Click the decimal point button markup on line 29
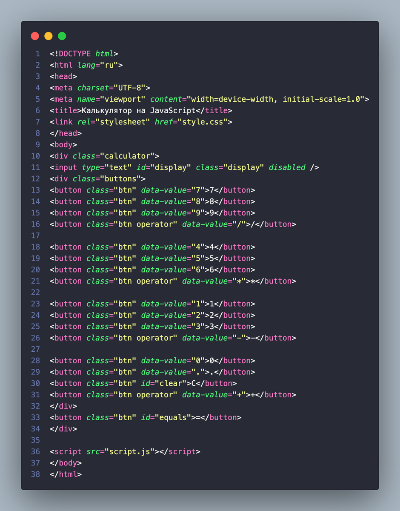 [153, 372]
